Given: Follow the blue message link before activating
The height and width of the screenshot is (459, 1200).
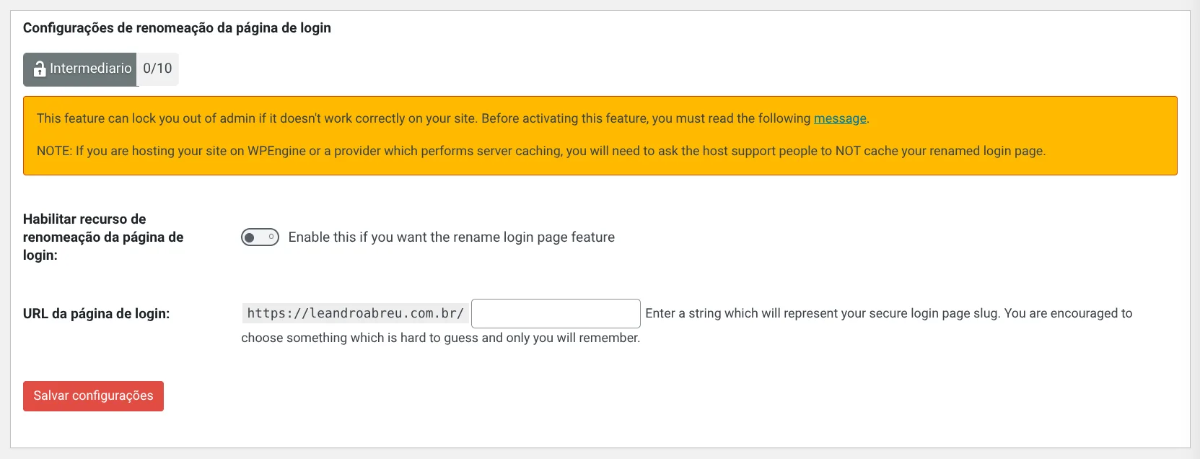Looking at the screenshot, I should click(x=839, y=118).
